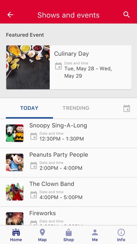Tap the Snoopy Sing-A-Long thumbnail
The width and height of the screenshot is (137, 244).
tap(15, 133)
